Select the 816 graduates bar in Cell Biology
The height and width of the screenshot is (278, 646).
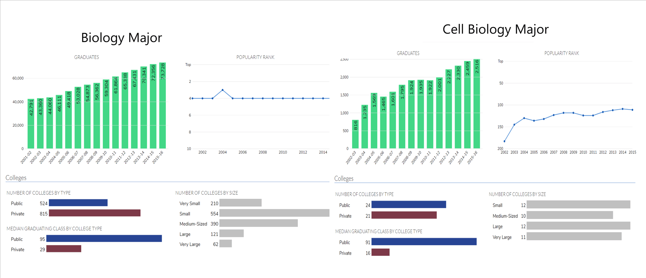tap(355, 134)
